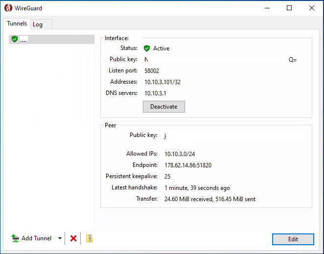Select the Tunnels tab
Image resolution: width=324 pixels, height=254 pixels.
[17, 23]
